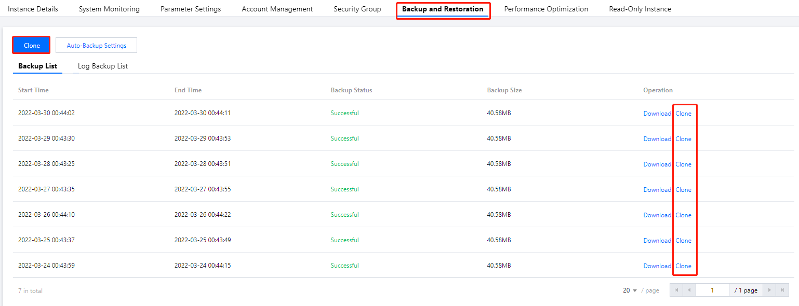Open the System Monitoring tab
The height and width of the screenshot is (306, 799).
click(109, 9)
